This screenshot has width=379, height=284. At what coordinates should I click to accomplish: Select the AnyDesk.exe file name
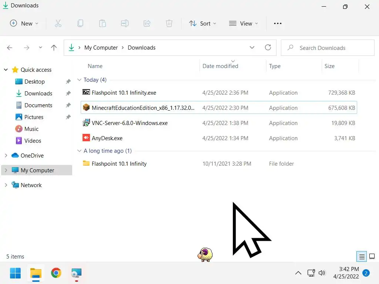(x=107, y=138)
